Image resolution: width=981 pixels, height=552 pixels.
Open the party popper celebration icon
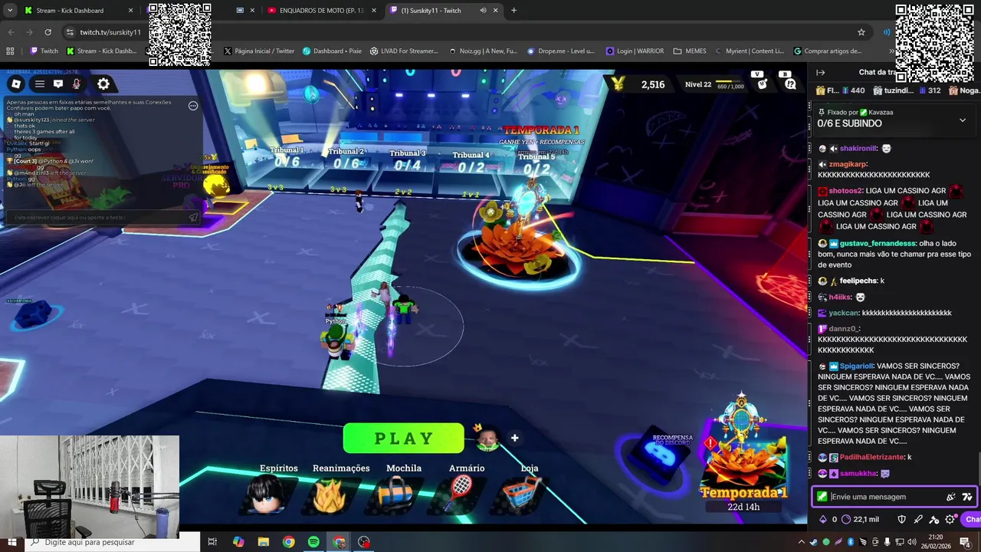pyautogui.click(x=951, y=497)
